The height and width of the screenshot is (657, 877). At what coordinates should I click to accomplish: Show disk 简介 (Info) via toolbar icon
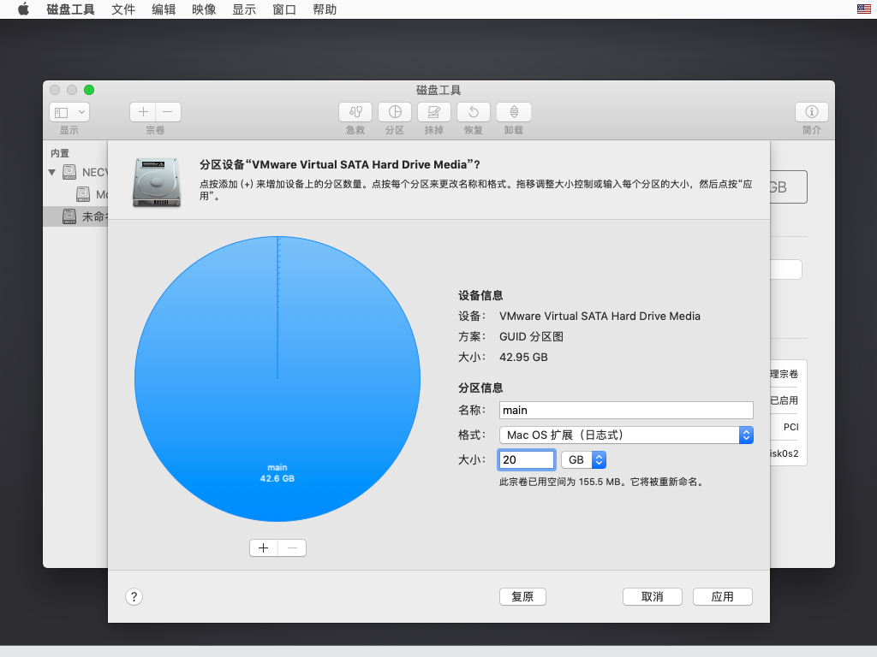point(811,112)
